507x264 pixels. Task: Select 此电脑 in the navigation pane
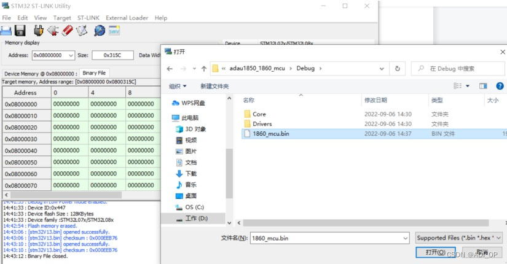(x=185, y=118)
